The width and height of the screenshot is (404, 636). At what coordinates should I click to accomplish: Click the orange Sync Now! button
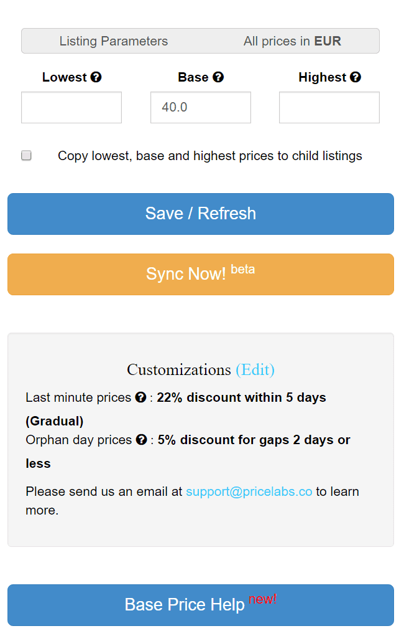click(x=201, y=274)
